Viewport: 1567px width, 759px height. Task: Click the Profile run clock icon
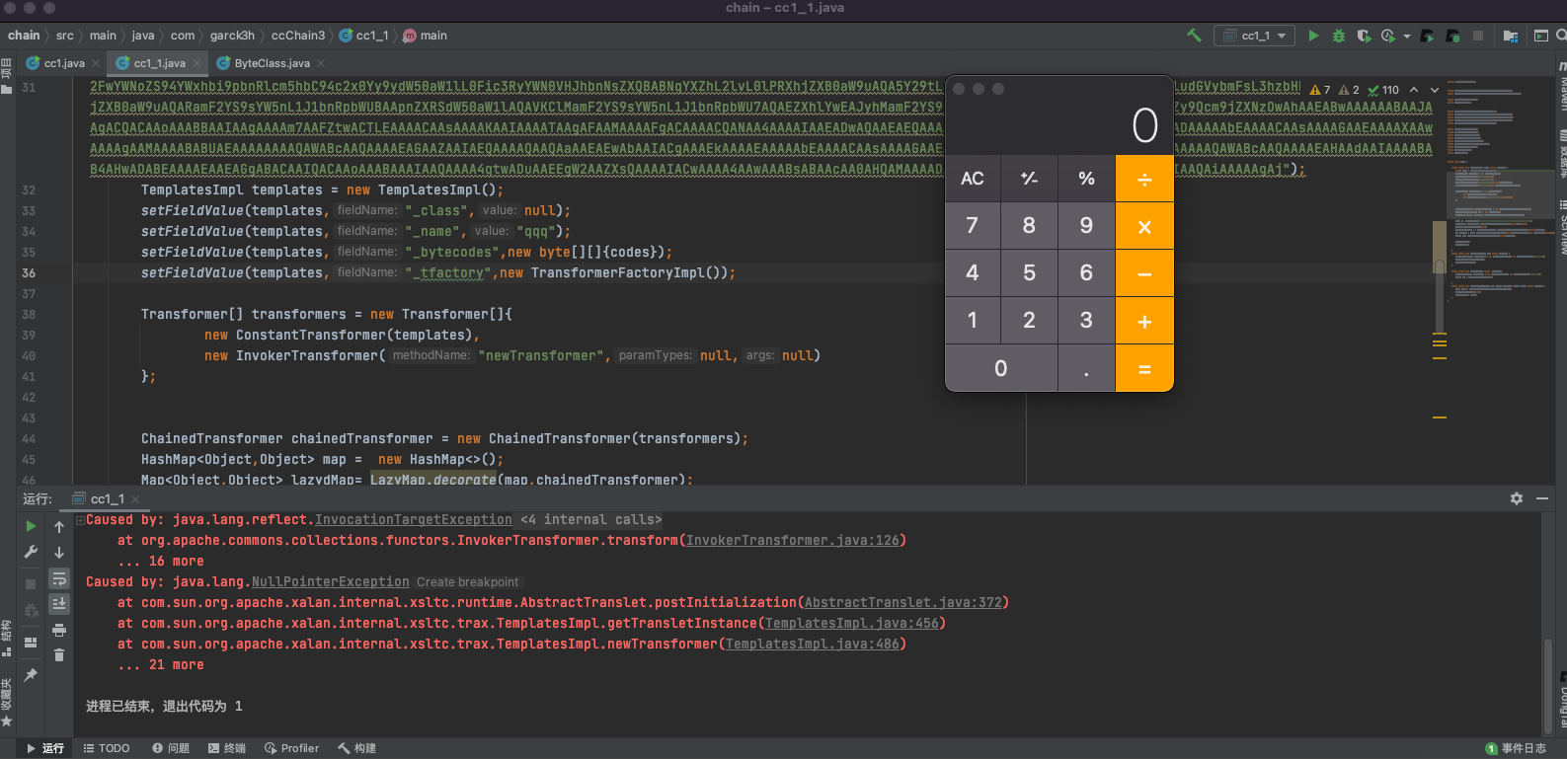coord(1388,36)
